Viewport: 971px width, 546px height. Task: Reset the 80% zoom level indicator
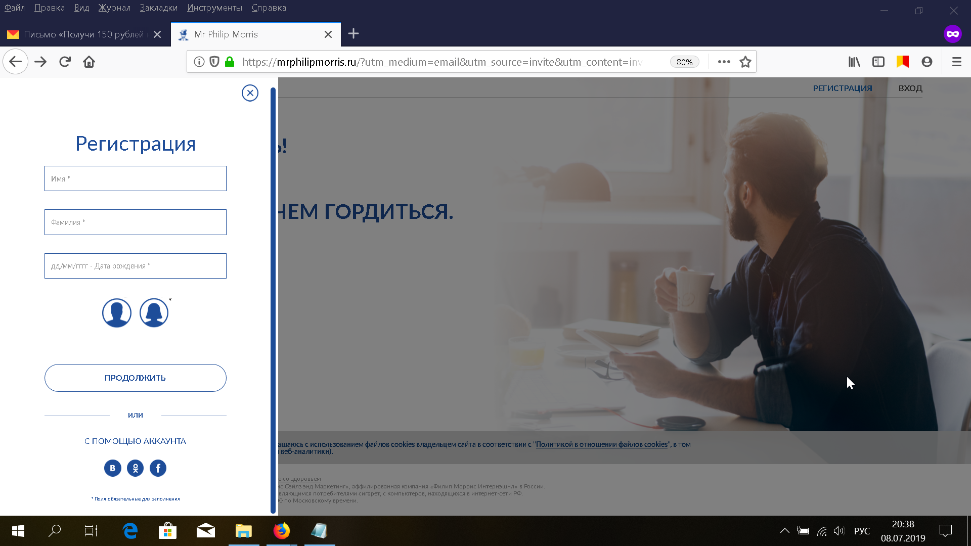(x=685, y=62)
